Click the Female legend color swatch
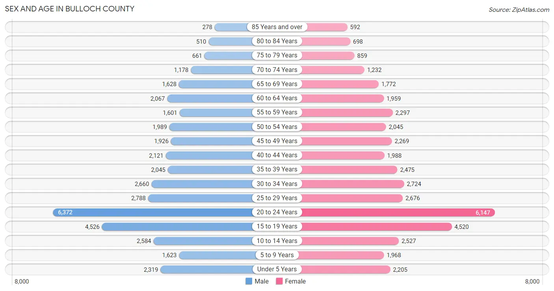Image resolution: width=554 pixels, height=291 pixels. click(279, 281)
